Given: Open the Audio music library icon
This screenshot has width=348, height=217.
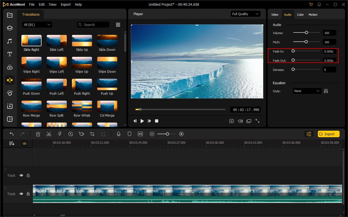Looking at the screenshot, I should 10,41.
